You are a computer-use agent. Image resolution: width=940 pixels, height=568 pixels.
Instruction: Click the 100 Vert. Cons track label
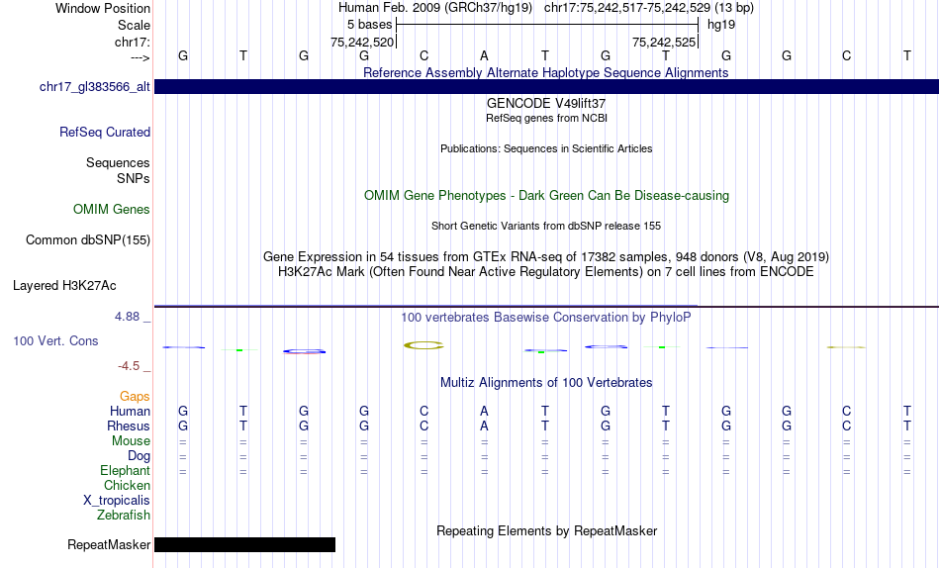[55, 340]
